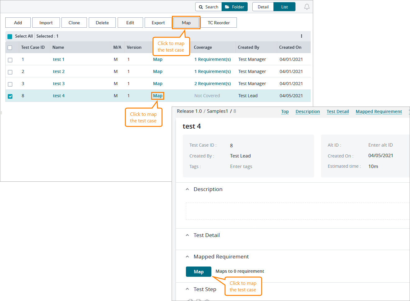This screenshot has width=410, height=301.
Task: Switch to the List view tab
Action: [284, 7]
